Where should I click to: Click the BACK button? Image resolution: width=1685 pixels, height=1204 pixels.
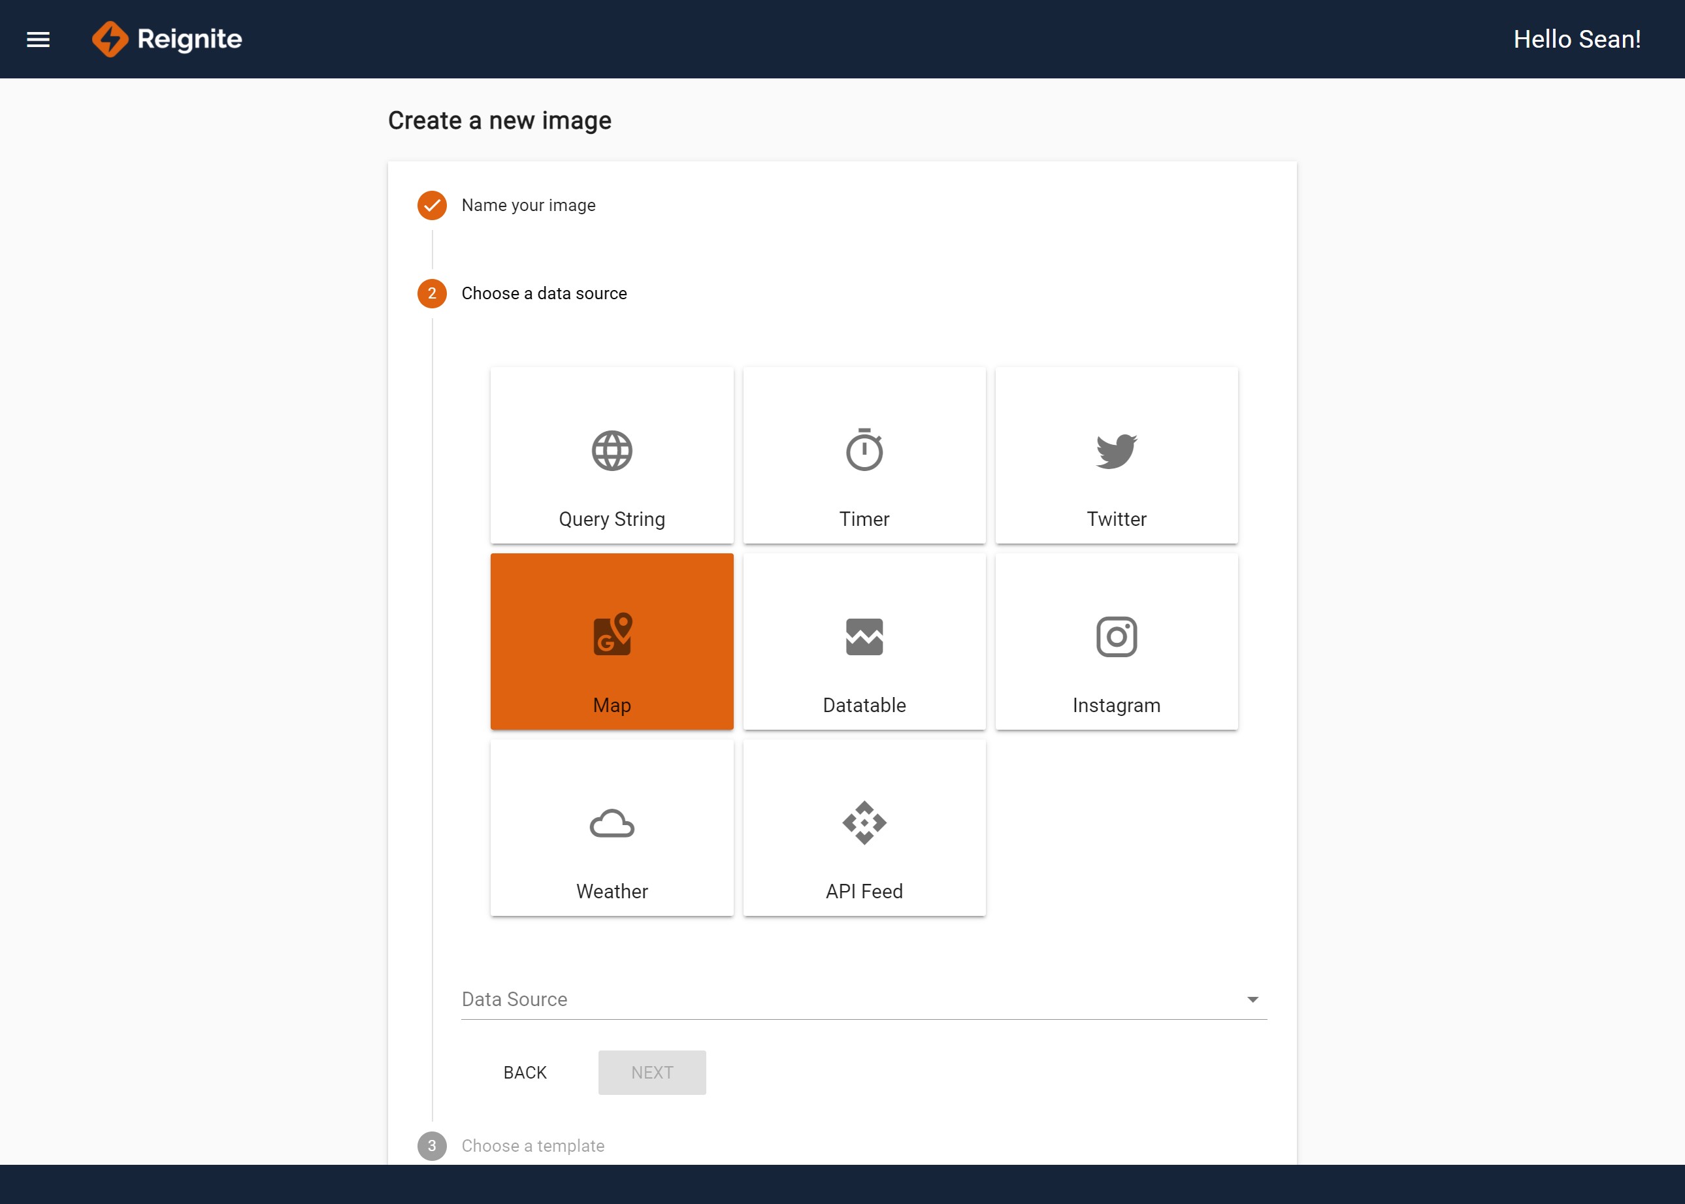coord(525,1072)
